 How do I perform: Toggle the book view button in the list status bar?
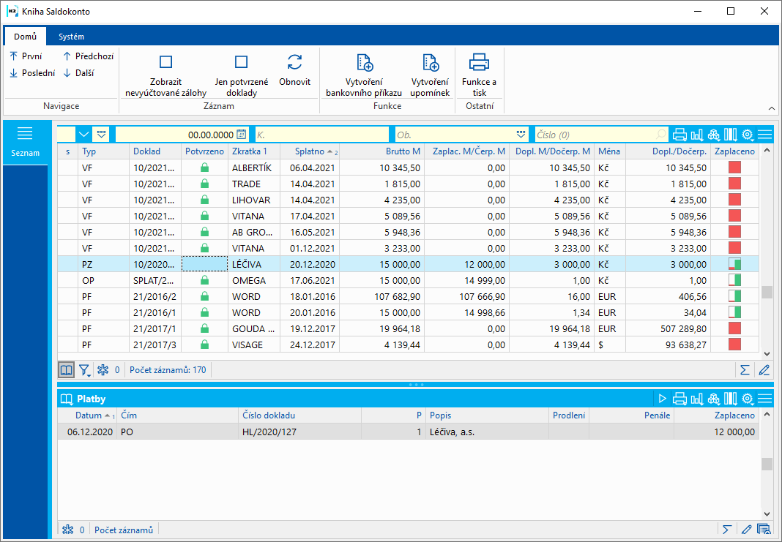[67, 370]
